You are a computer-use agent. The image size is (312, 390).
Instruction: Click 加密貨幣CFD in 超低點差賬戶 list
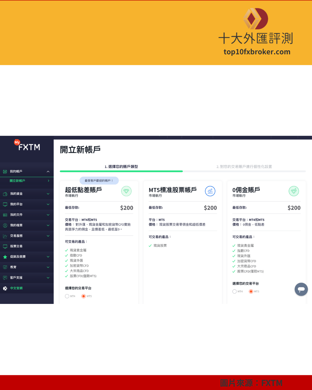tap(79, 266)
